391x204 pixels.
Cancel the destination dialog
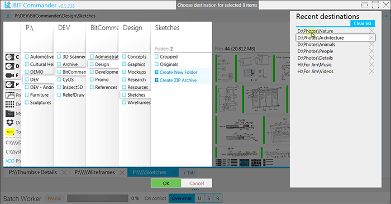click(x=197, y=183)
